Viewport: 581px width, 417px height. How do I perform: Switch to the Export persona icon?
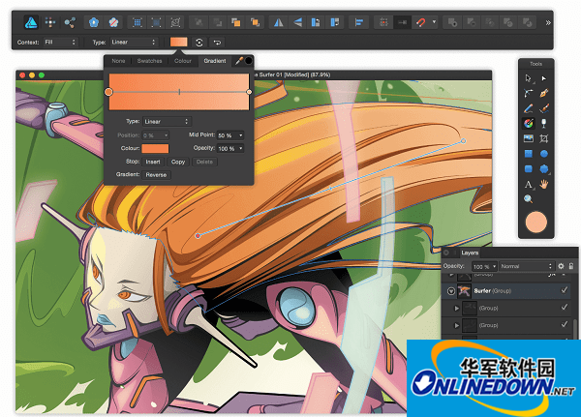click(70, 22)
